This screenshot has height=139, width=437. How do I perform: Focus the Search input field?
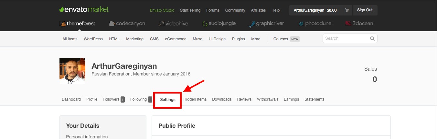(346, 38)
